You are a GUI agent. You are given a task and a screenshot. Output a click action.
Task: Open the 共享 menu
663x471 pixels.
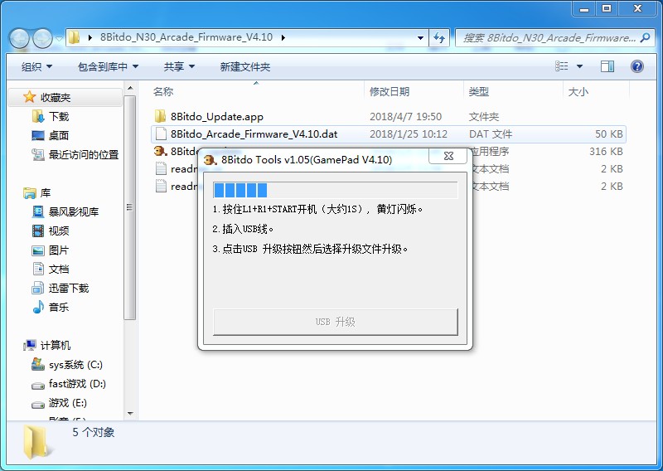pos(179,66)
